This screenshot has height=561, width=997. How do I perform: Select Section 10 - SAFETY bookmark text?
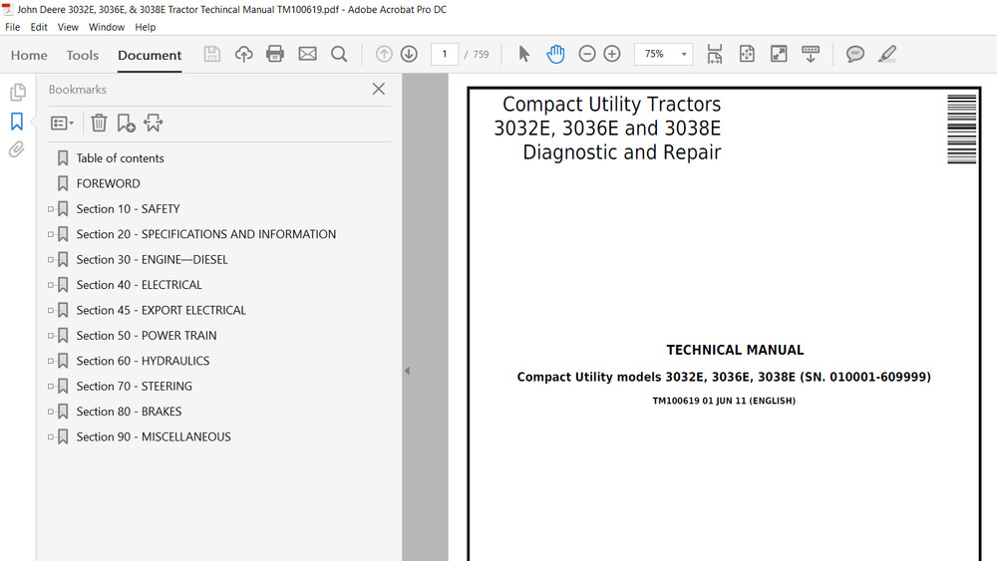click(128, 209)
